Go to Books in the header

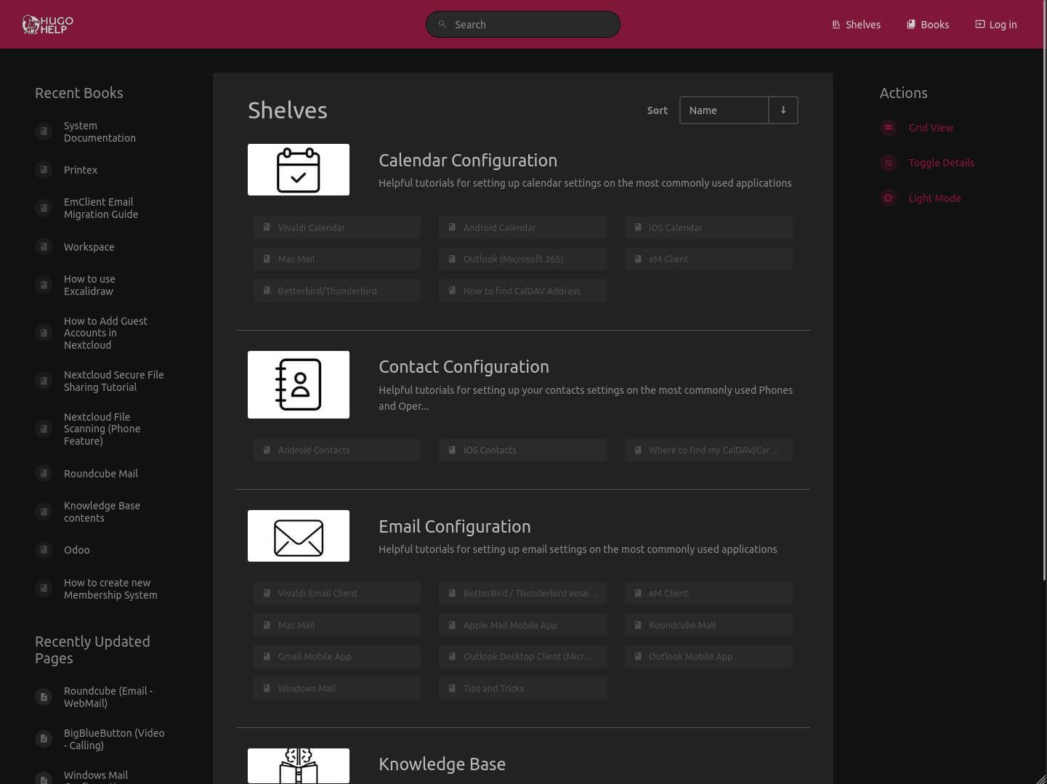click(928, 25)
